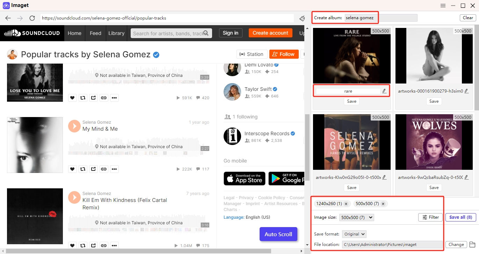Remove the 500x500 size filter tag
479x254 pixels.
[383, 204]
